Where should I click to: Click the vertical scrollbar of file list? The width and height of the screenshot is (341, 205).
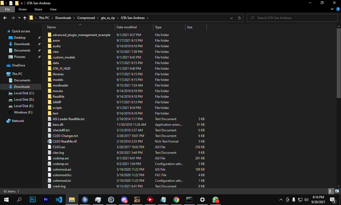pyautogui.click(x=339, y=63)
